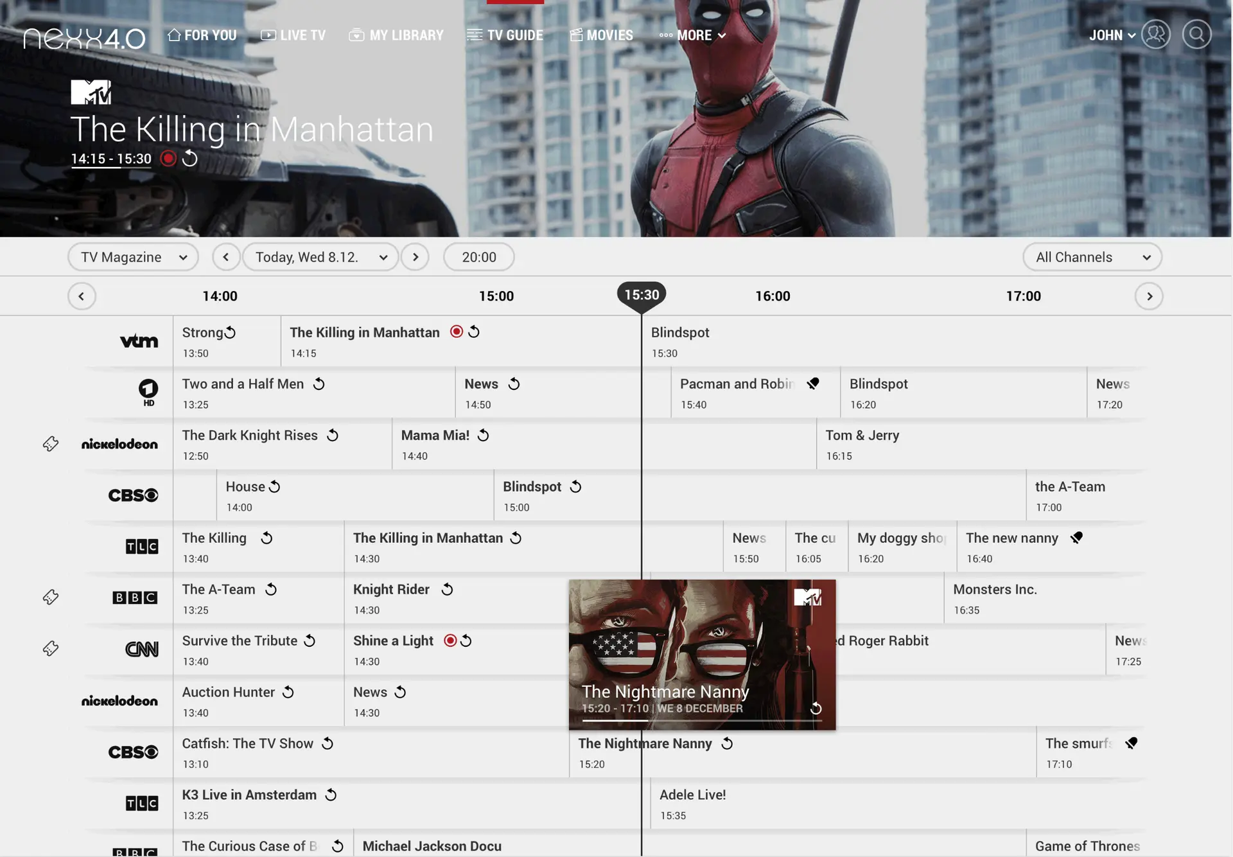Click the tag icon on The new nanny
The width and height of the screenshot is (1233, 857).
tap(1077, 538)
